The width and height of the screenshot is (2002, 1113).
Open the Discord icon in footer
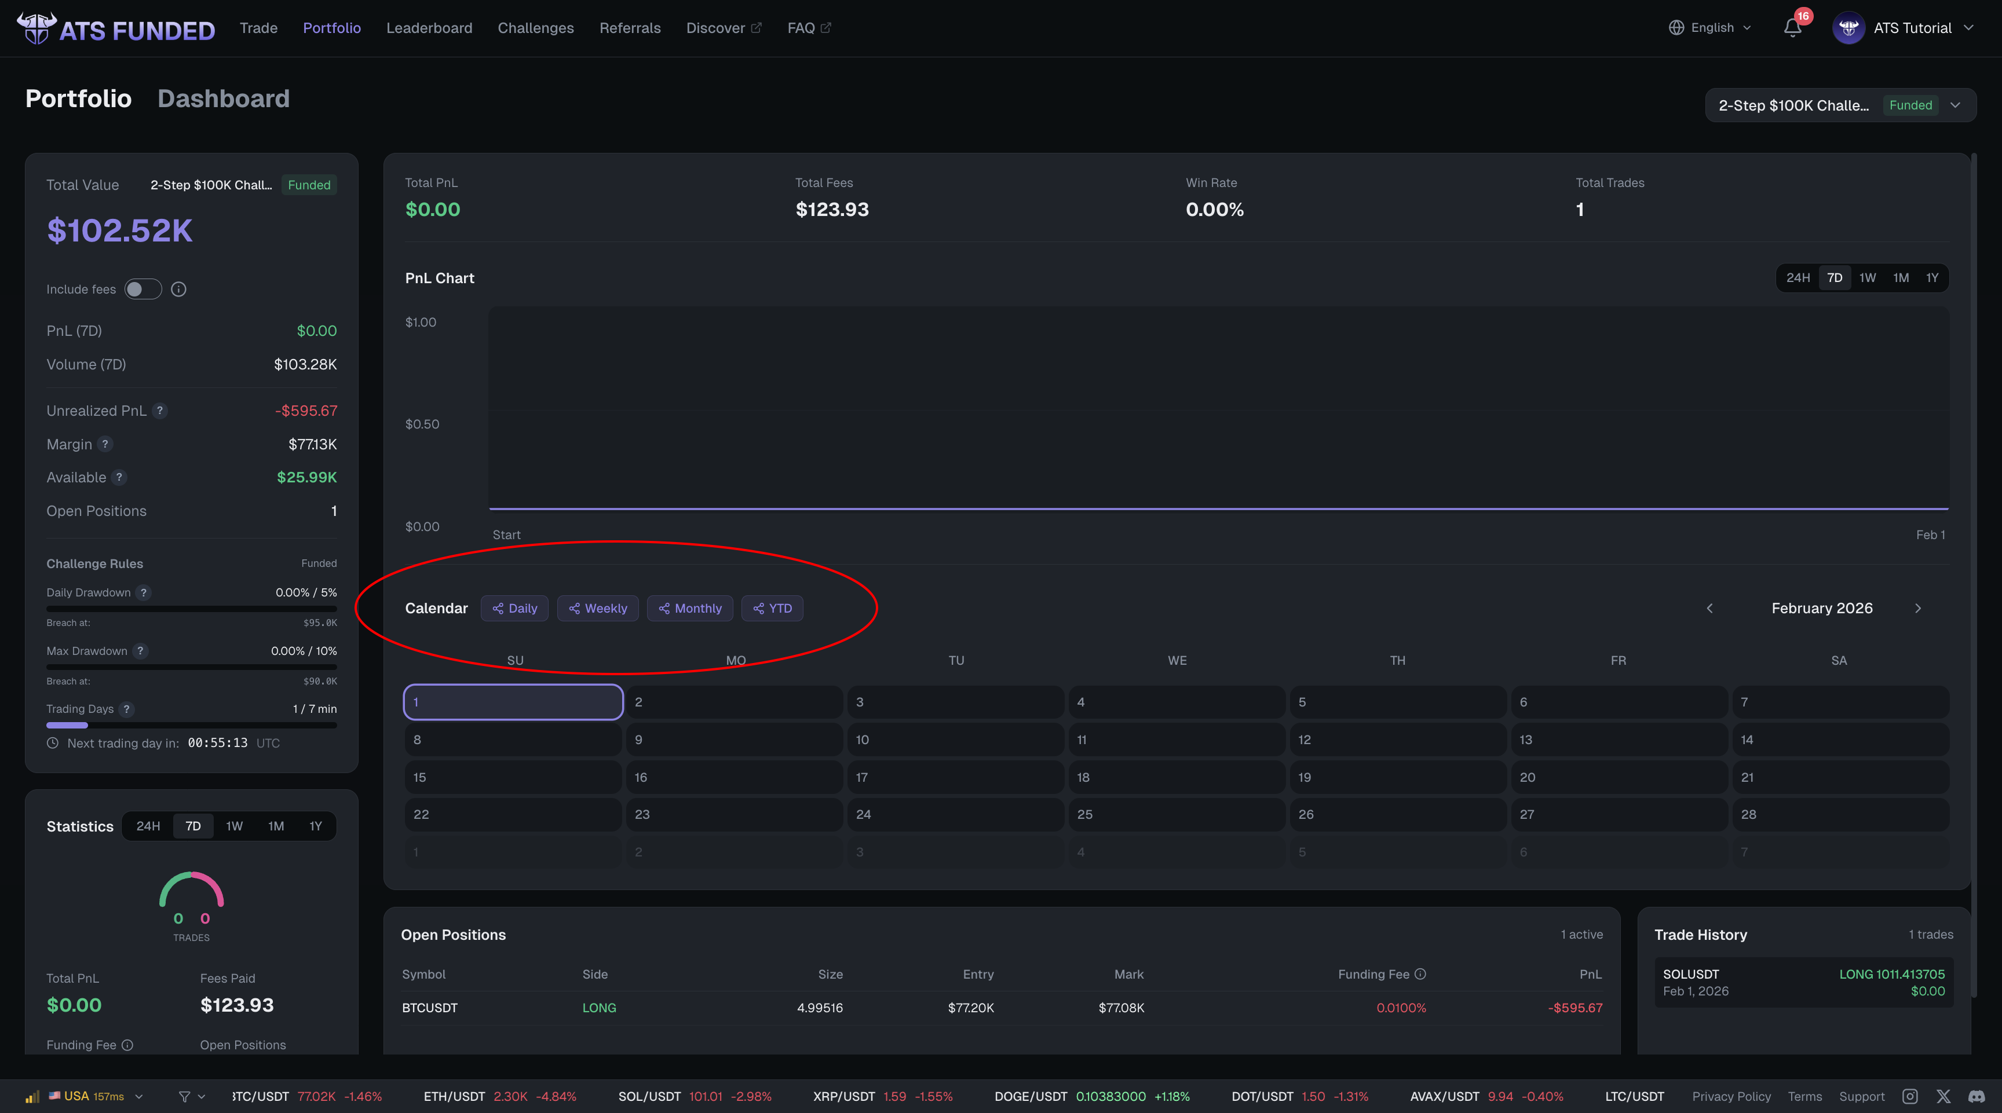[x=1977, y=1096]
